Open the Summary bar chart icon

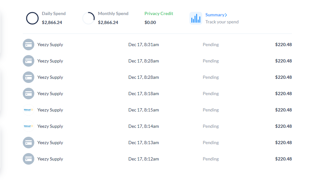tap(196, 18)
